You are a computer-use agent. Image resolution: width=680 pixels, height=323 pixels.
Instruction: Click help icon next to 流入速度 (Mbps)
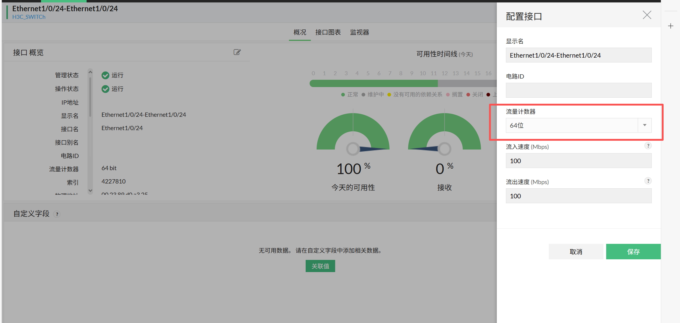pos(648,146)
